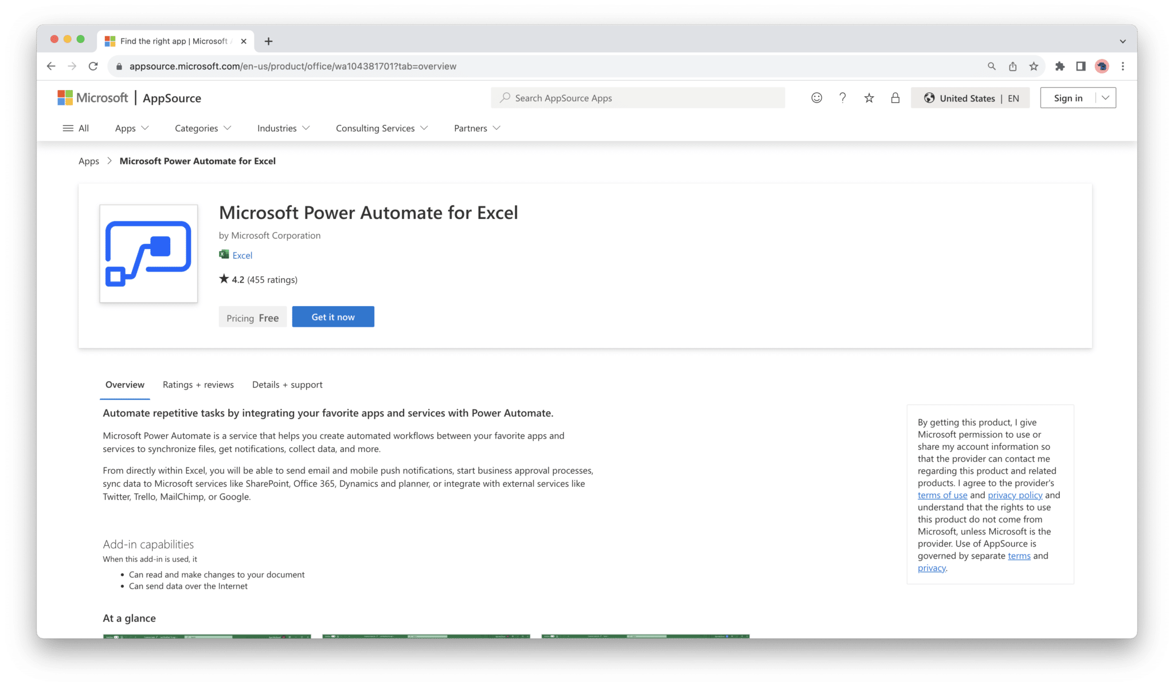Click the AppSource favorites star icon

coord(869,98)
